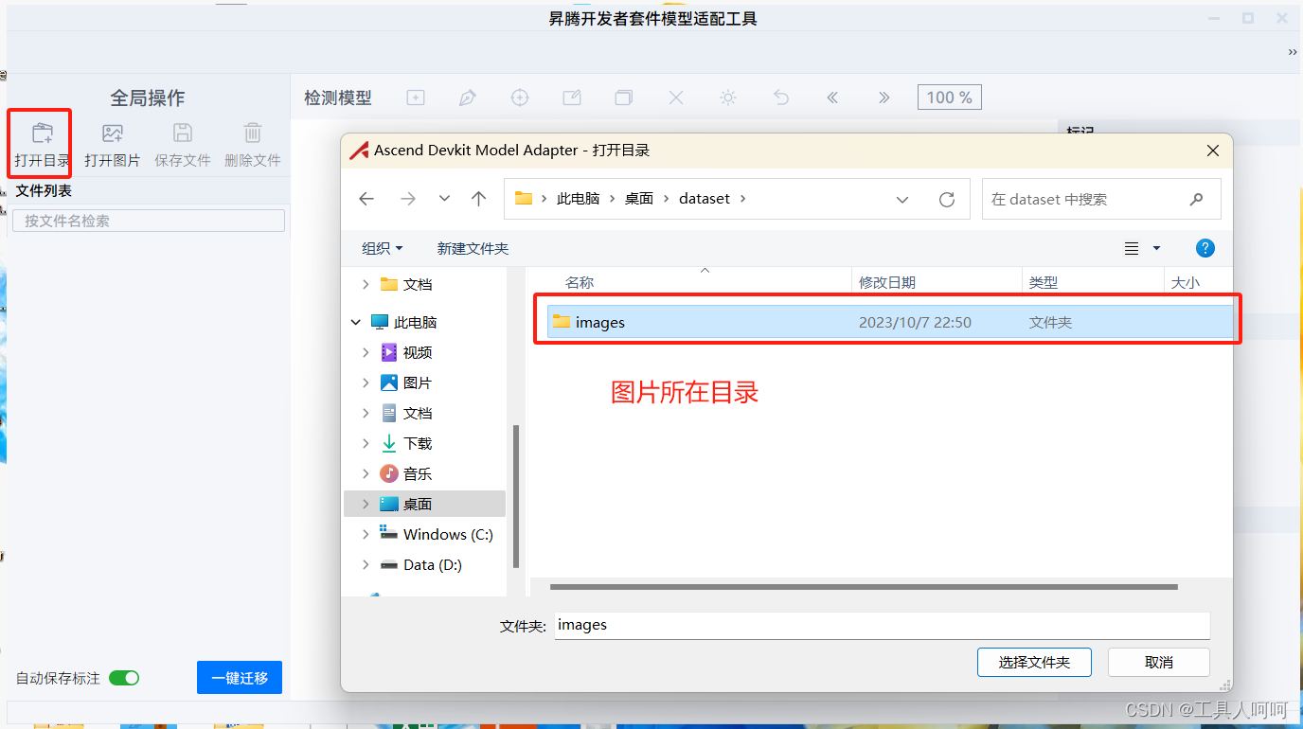Click the 取消 cancel button
Viewport: 1303px width, 729px height.
tap(1159, 662)
